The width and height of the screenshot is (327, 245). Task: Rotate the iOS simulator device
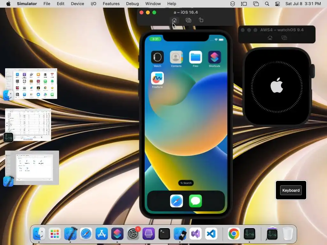201,20
